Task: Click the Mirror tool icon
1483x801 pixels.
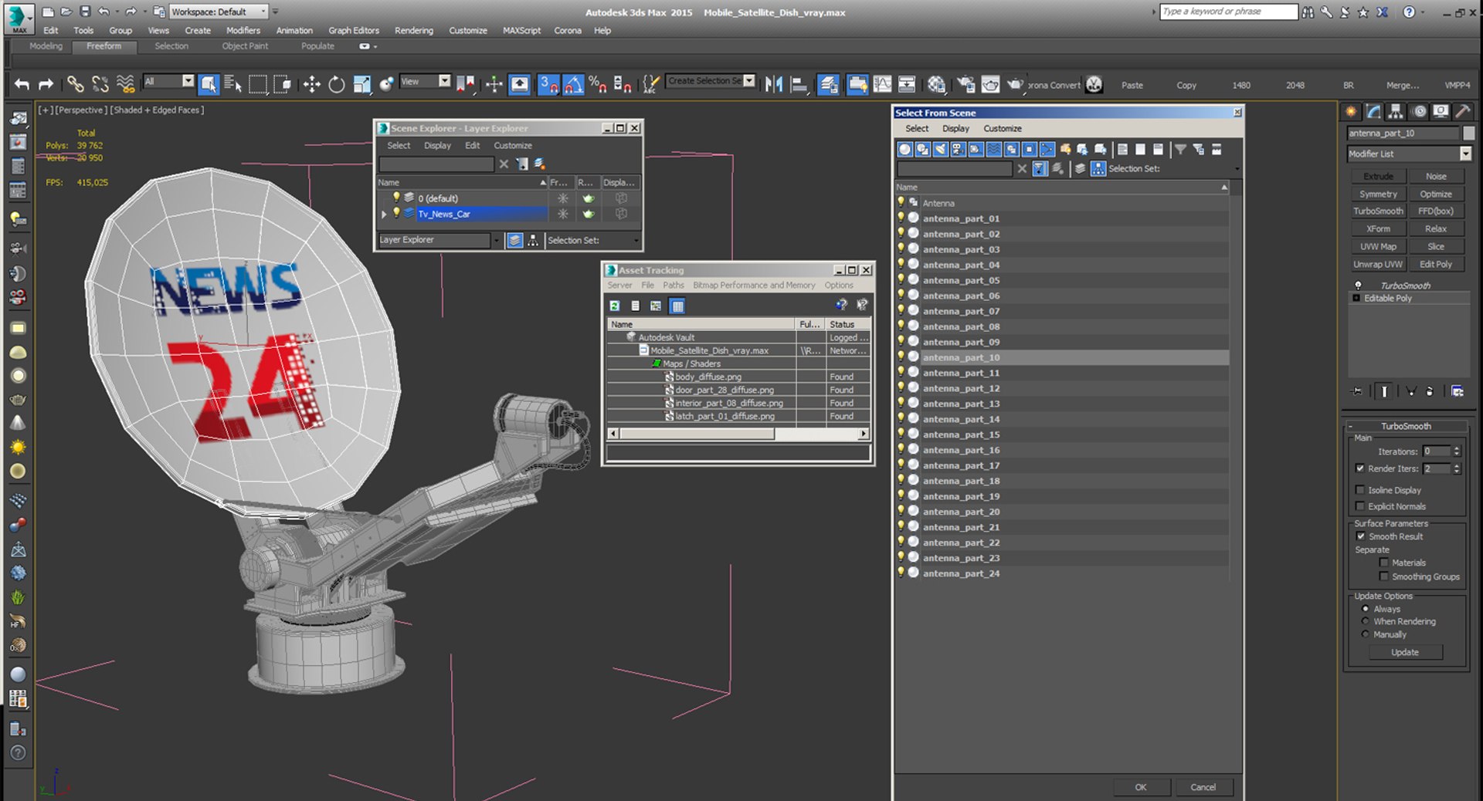Action: (774, 84)
